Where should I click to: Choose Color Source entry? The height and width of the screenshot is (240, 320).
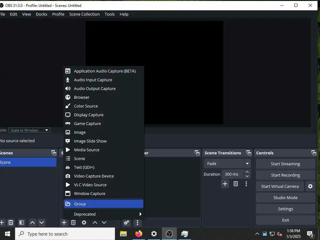(x=104, y=106)
